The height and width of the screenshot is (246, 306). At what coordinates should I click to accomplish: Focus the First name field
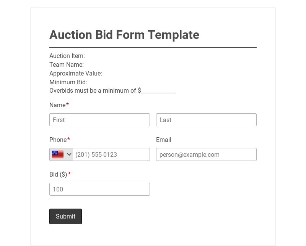pos(99,120)
